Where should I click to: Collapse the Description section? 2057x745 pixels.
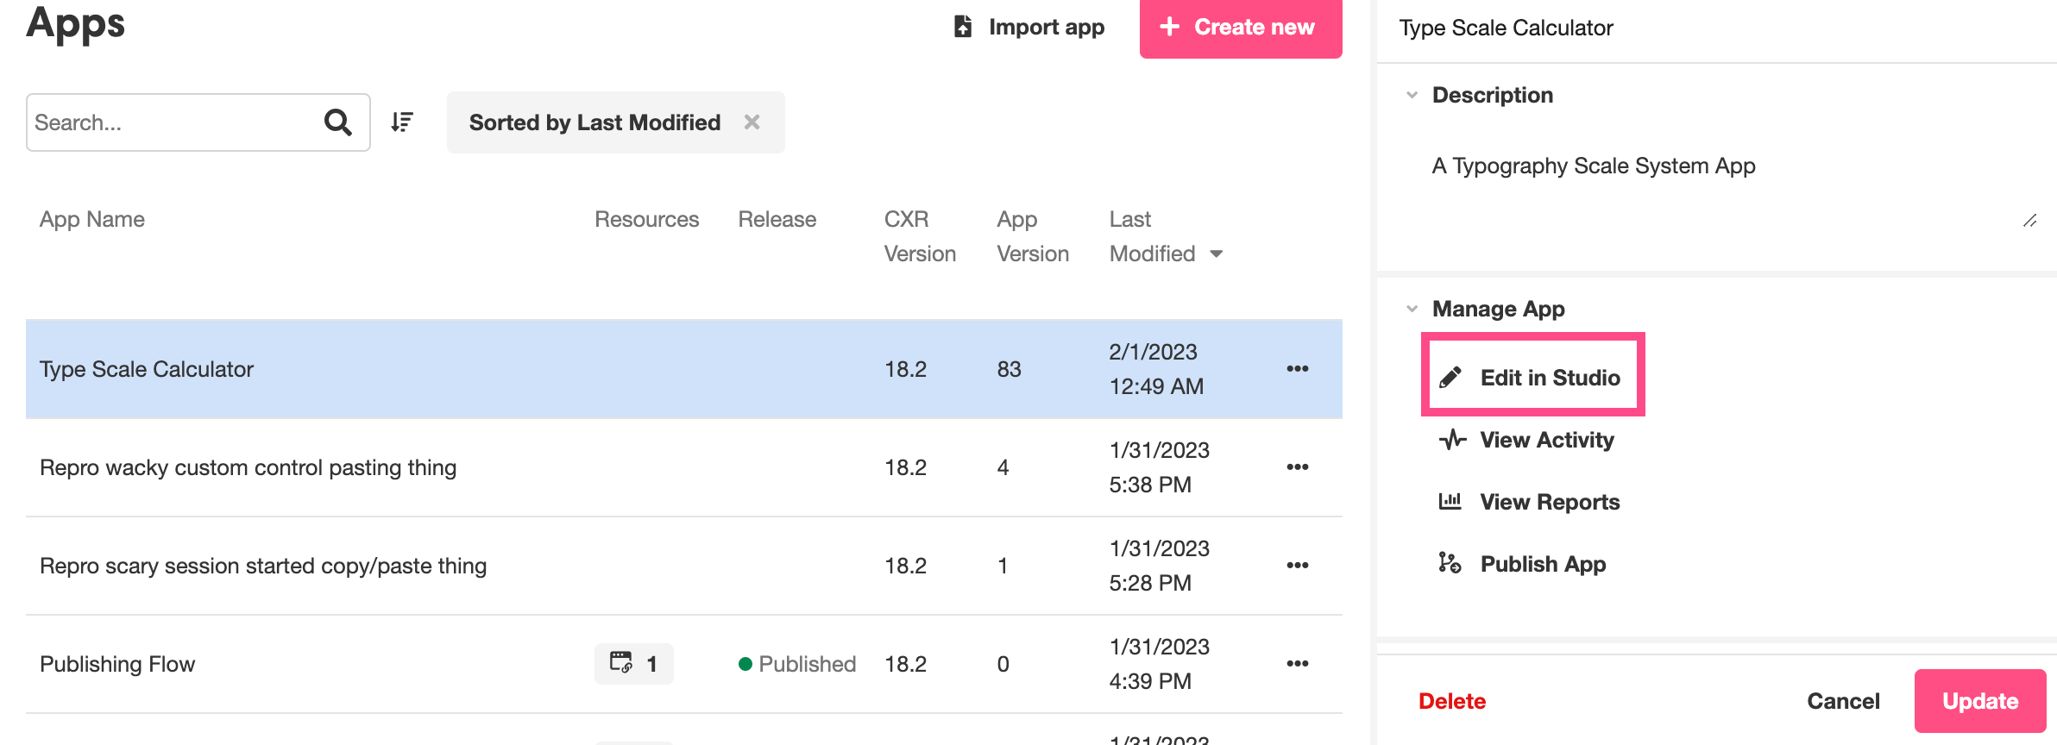(1412, 95)
